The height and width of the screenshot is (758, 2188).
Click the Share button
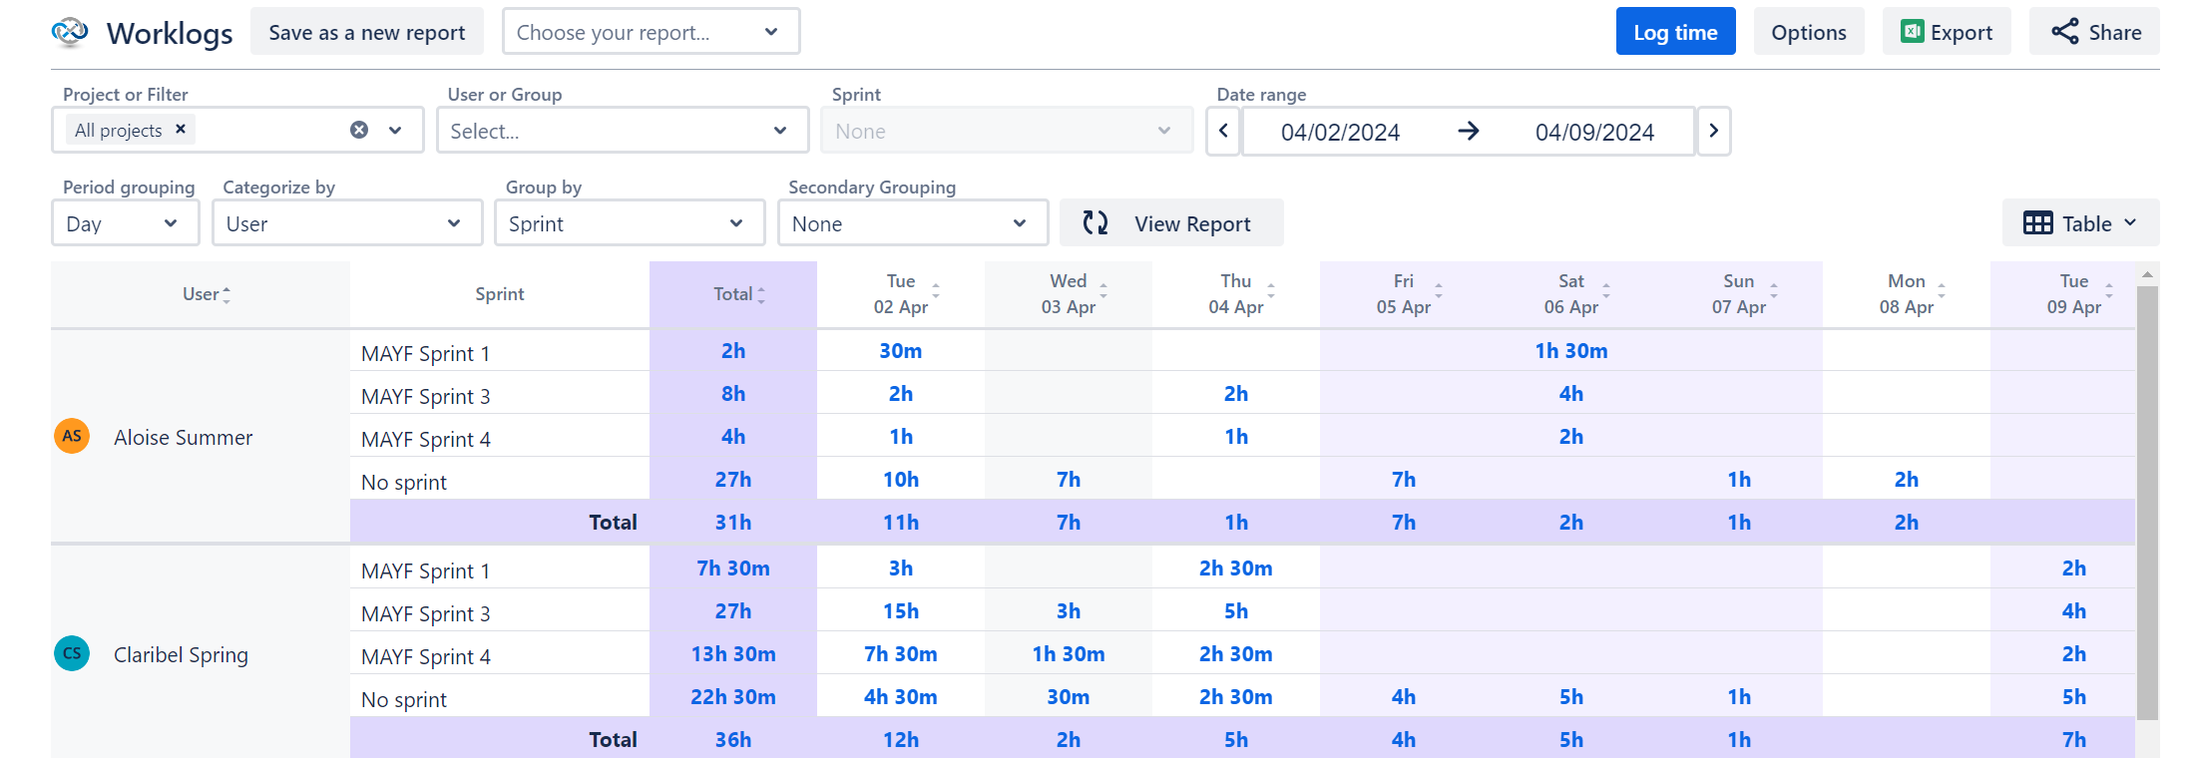point(2094,32)
